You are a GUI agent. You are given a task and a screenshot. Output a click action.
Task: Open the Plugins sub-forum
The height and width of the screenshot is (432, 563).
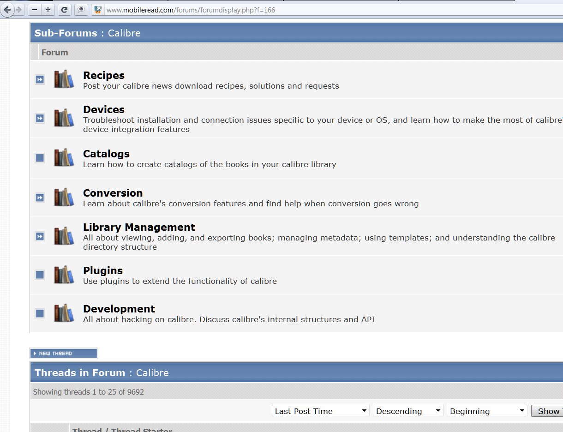coord(103,270)
